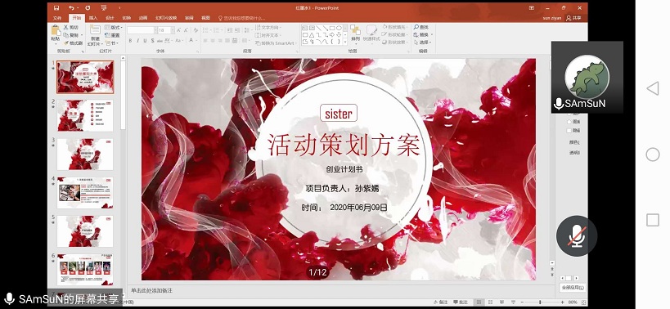Align text to the left

tap(205, 41)
